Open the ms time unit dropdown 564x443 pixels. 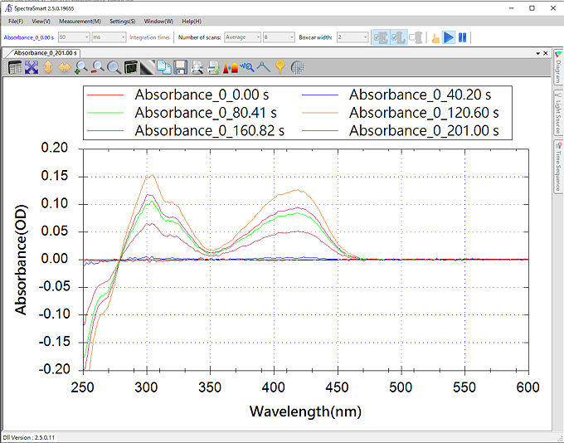point(109,37)
